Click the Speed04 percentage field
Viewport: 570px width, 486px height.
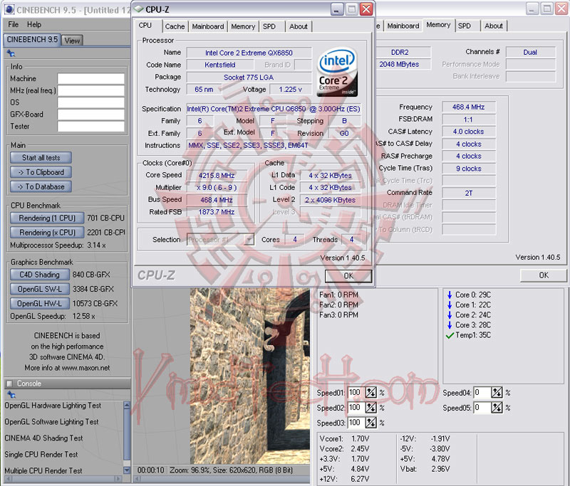coord(482,392)
